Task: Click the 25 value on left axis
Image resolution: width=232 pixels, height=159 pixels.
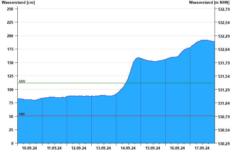Action: [11, 130]
